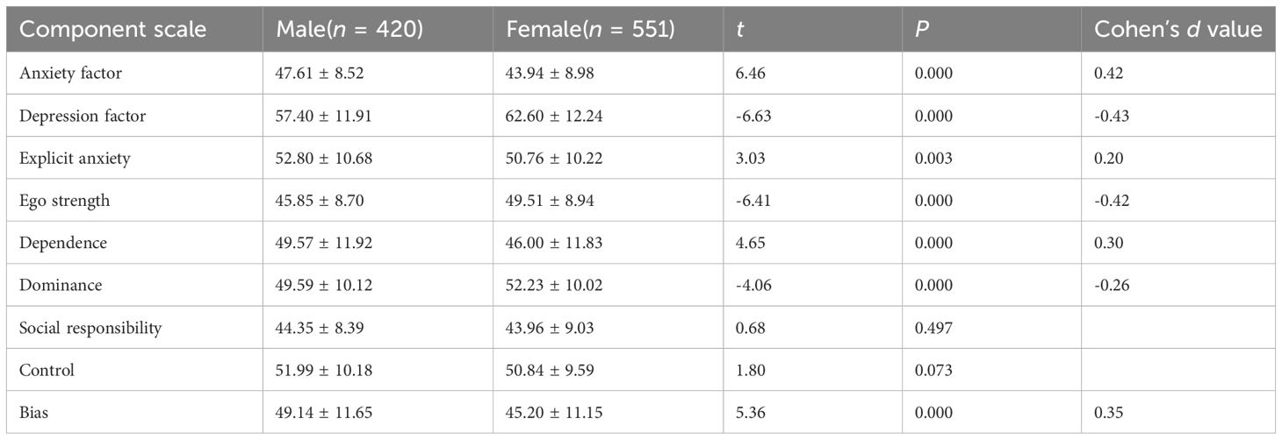Click the Depression factor row label
Image resolution: width=1282 pixels, height=440 pixels.
click(x=83, y=116)
